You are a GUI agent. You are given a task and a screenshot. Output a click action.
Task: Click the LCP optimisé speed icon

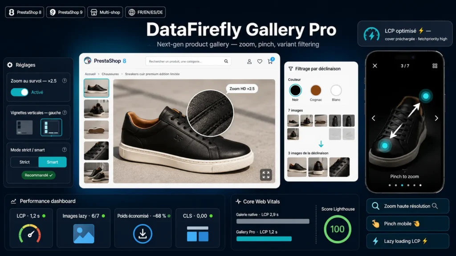(371, 34)
